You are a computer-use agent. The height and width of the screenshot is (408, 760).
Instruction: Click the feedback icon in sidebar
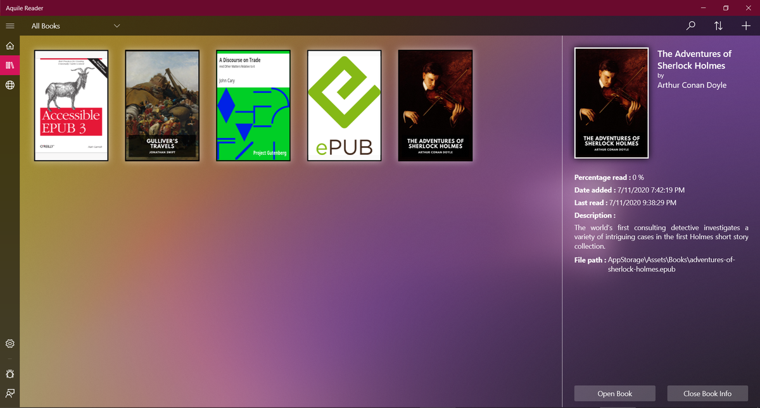click(9, 393)
